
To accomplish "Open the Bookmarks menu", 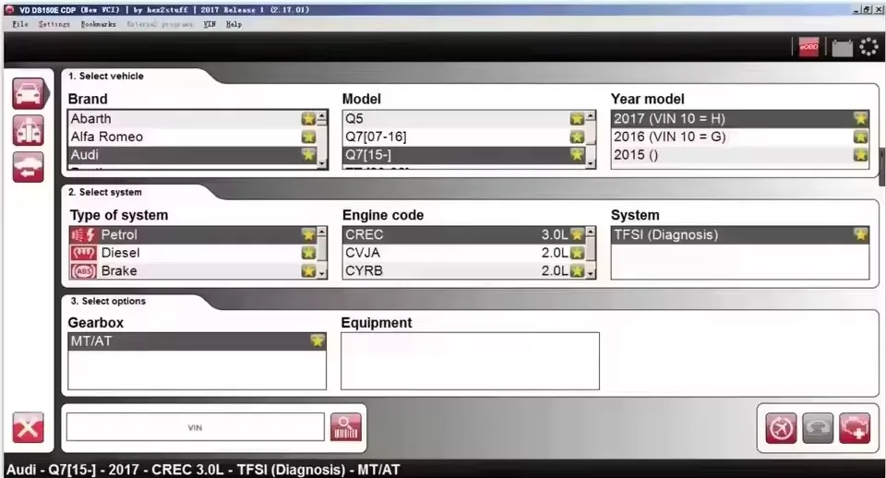I will pyautogui.click(x=99, y=24).
